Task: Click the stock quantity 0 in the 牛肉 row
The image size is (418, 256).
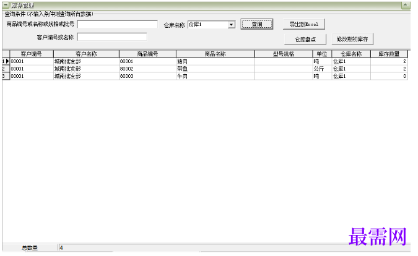Action: pos(389,76)
